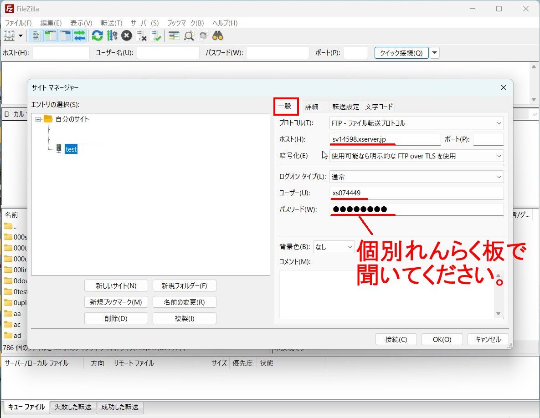Switch to the 転送設定 tab
This screenshot has height=418, width=540.
(x=346, y=107)
